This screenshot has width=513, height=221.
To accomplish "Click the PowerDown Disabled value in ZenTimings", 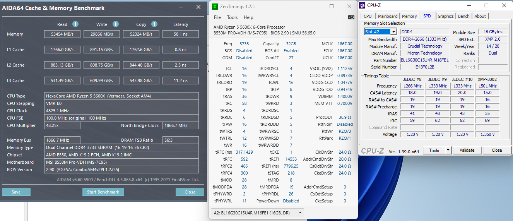I will (x=291, y=201).
